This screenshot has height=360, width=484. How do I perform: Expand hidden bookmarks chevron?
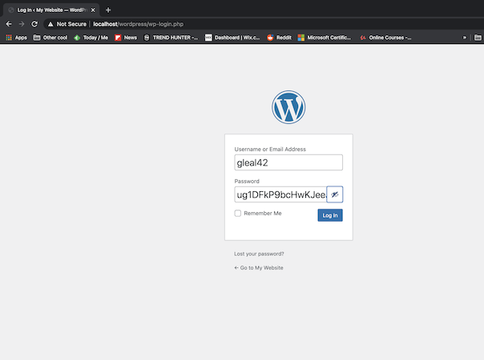point(465,38)
